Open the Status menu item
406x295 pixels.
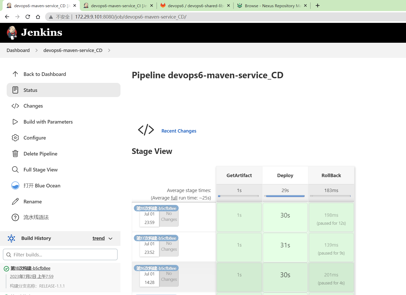click(64, 90)
